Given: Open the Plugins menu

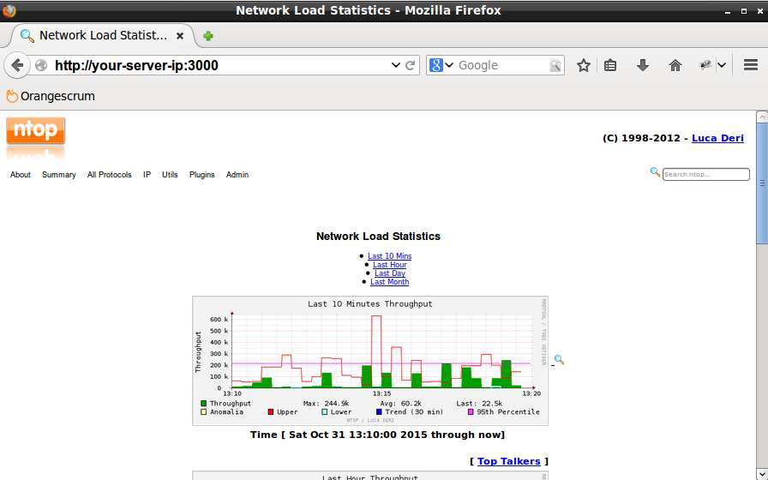Looking at the screenshot, I should pos(201,175).
